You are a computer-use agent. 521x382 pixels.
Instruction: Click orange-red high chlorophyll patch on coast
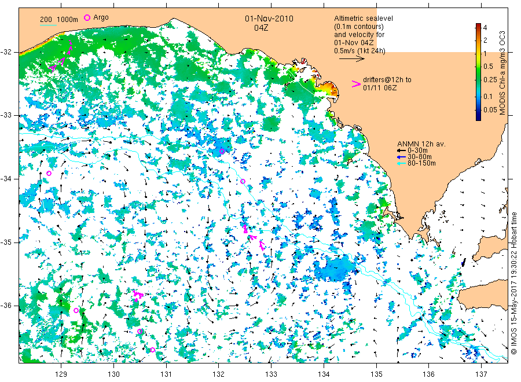click(329, 89)
